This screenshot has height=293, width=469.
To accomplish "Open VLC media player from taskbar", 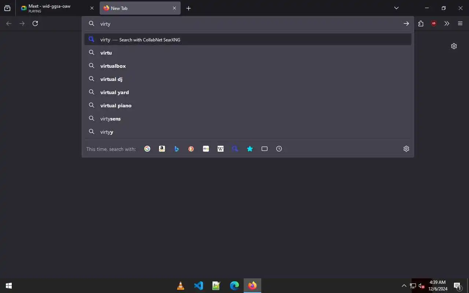I will click(x=181, y=286).
